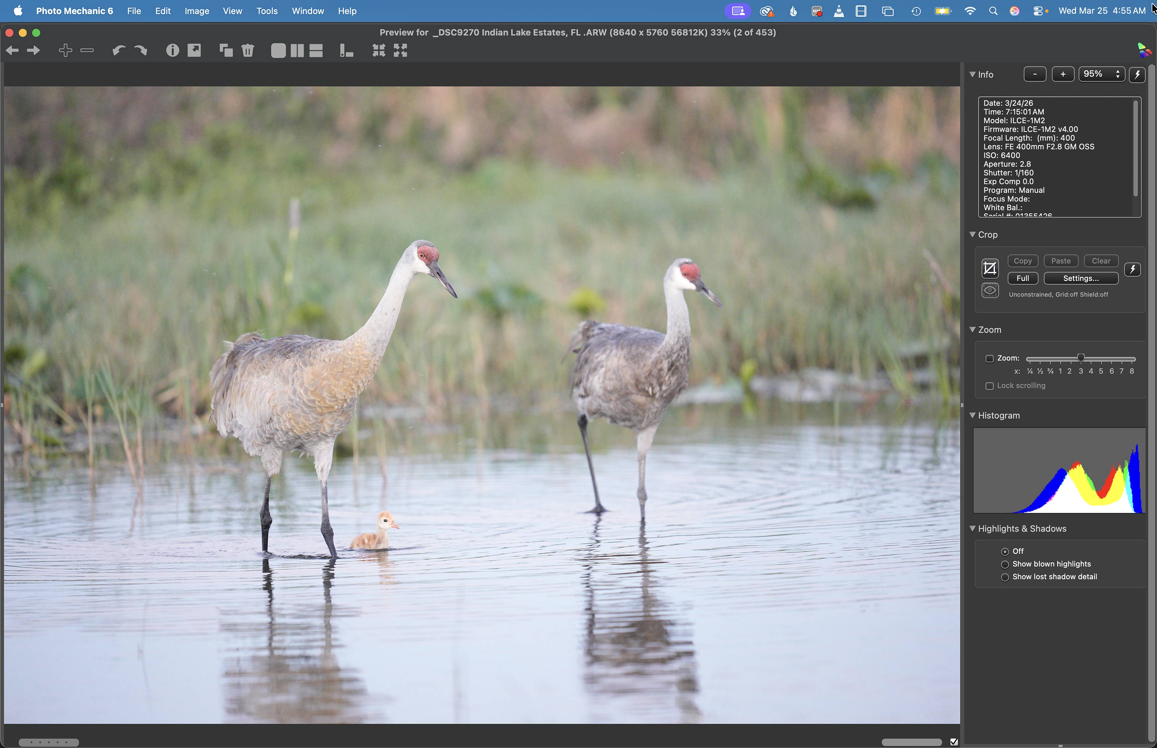Rotate image clockwise
The width and height of the screenshot is (1157, 748).
(140, 51)
